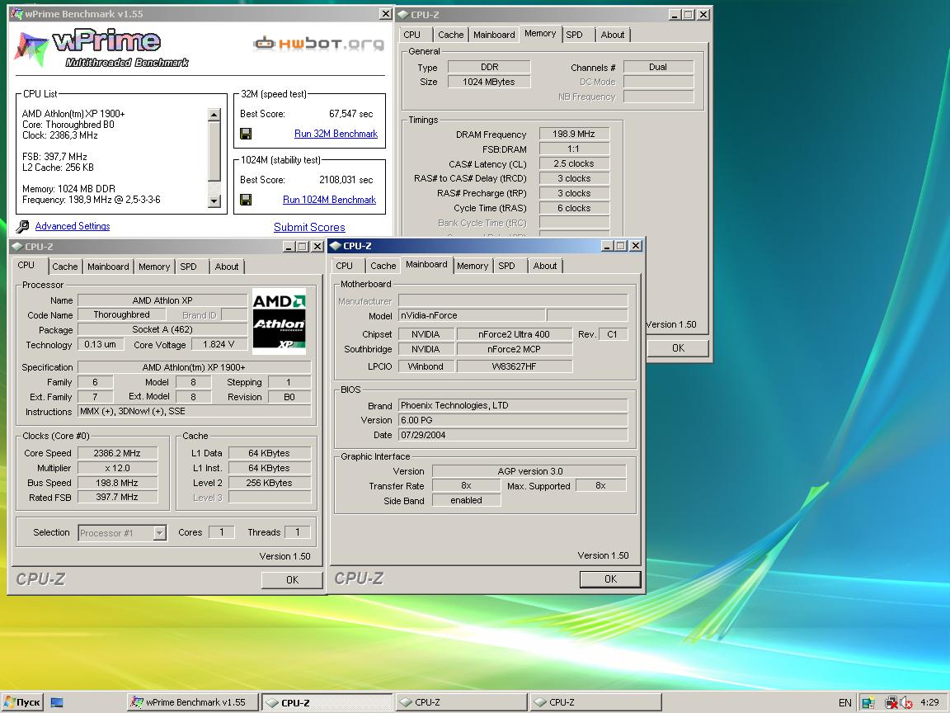Click the wrench icon beside Advanced Settings
The width and height of the screenshot is (950, 713).
pos(22,226)
